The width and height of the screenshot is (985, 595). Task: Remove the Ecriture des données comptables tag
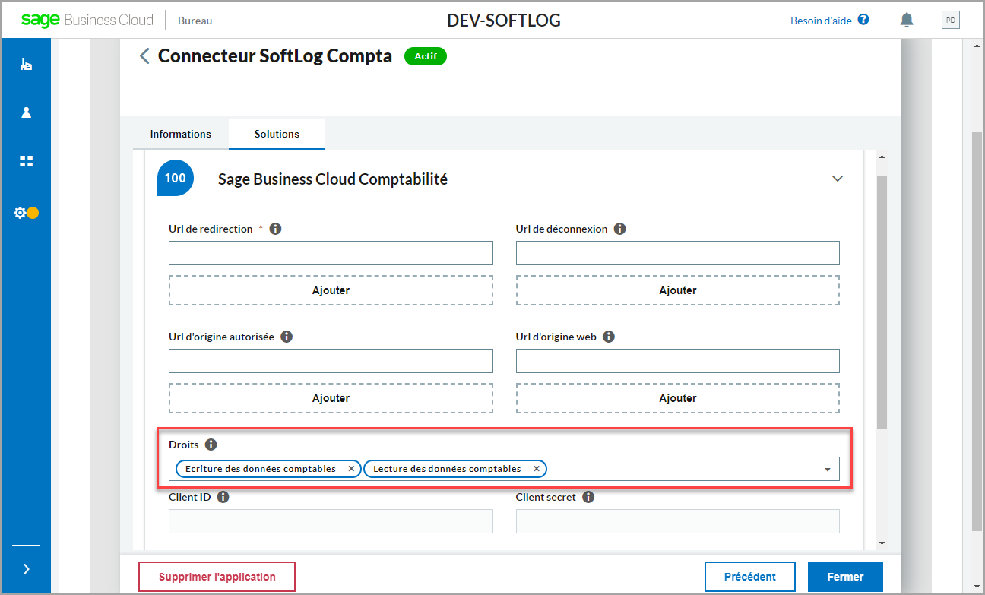click(351, 469)
